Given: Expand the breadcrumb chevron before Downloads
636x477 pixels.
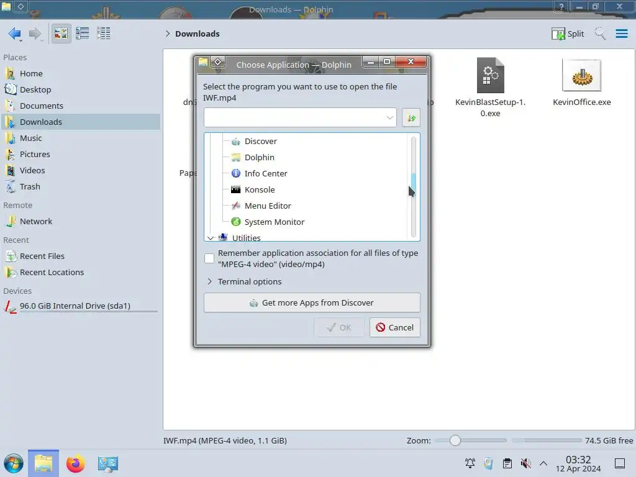Looking at the screenshot, I should point(168,34).
